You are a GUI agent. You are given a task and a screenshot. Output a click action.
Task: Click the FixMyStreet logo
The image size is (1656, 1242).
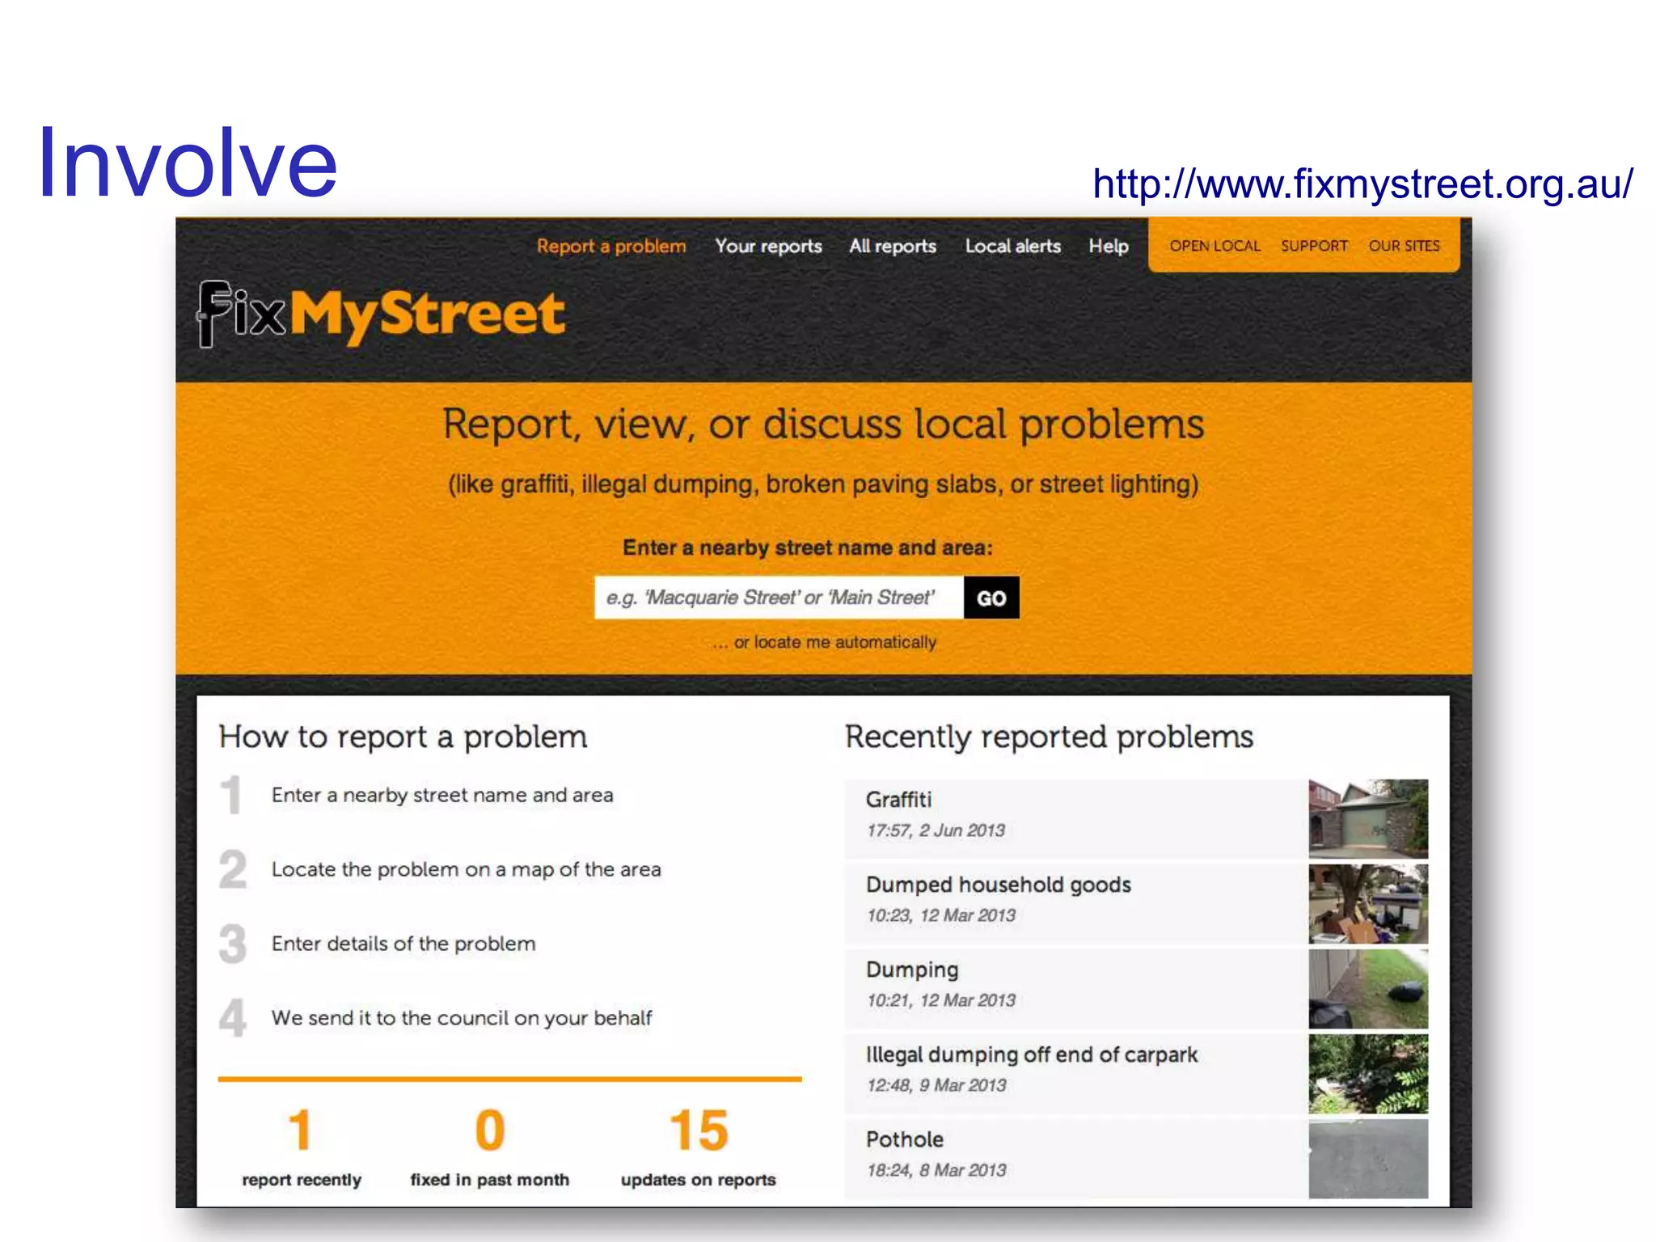pos(381,314)
